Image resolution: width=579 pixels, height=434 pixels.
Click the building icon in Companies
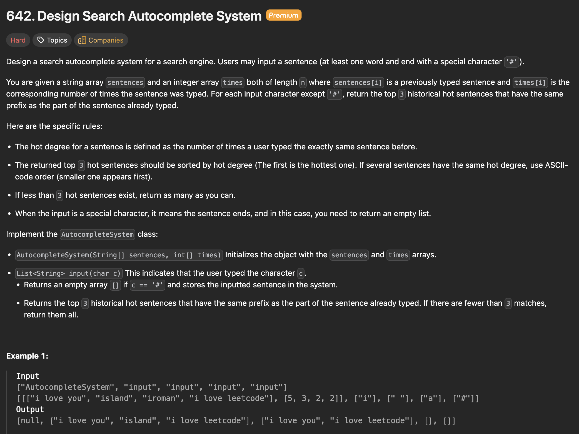click(82, 40)
